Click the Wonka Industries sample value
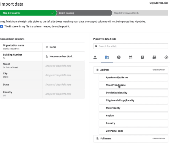 coord(11,49)
